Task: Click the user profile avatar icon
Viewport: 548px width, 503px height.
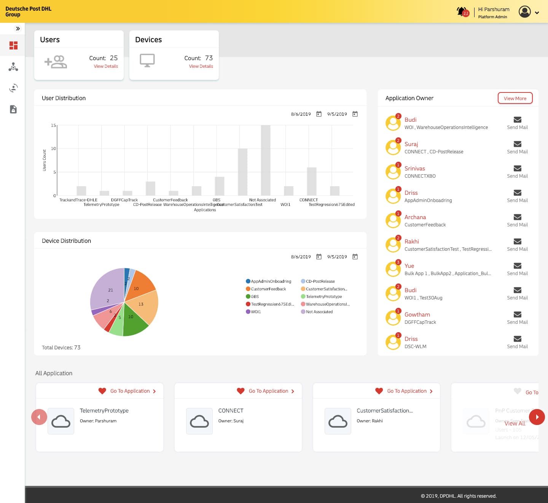Action: tap(524, 12)
